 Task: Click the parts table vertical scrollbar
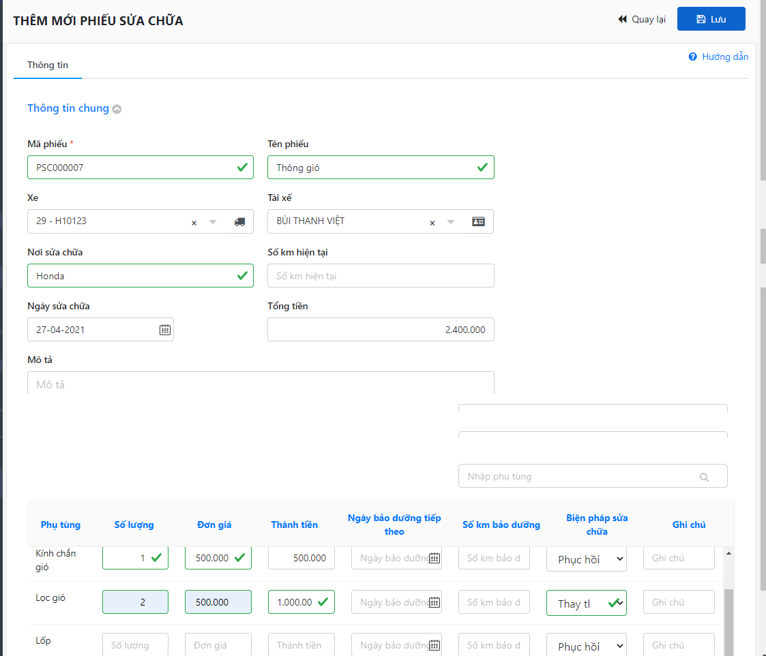point(729,613)
